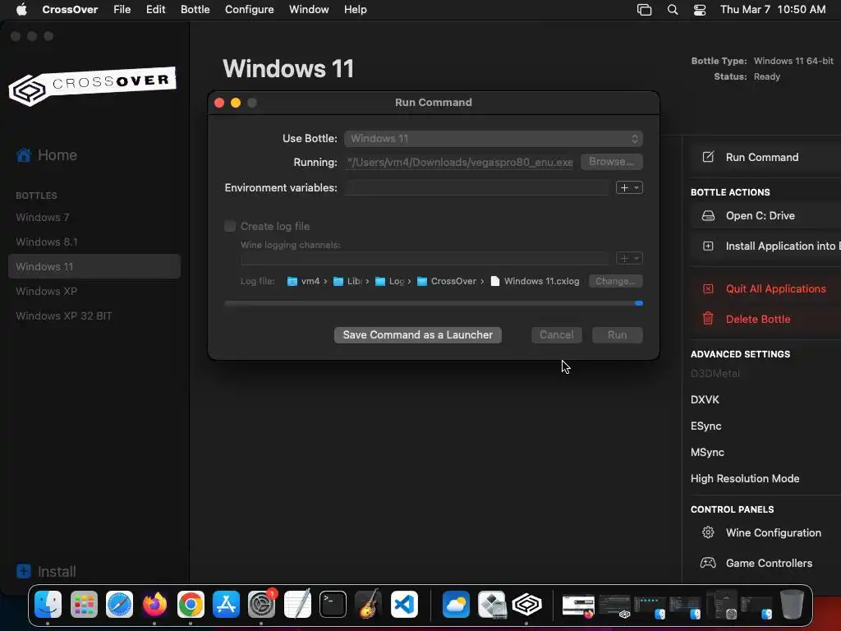Click the Quit All Applications red X icon
The width and height of the screenshot is (841, 631).
708,288
